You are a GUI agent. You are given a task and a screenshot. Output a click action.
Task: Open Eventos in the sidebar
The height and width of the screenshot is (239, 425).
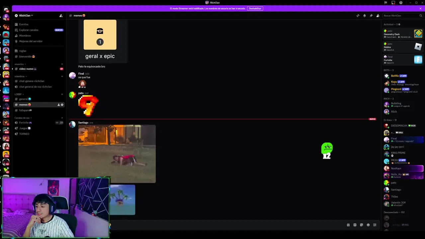(38, 24)
